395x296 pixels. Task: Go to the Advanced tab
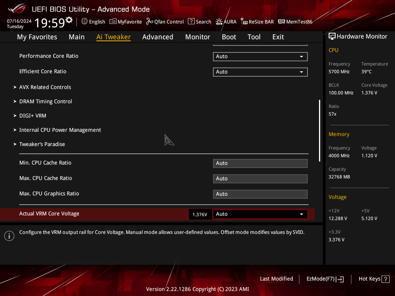[x=158, y=37]
